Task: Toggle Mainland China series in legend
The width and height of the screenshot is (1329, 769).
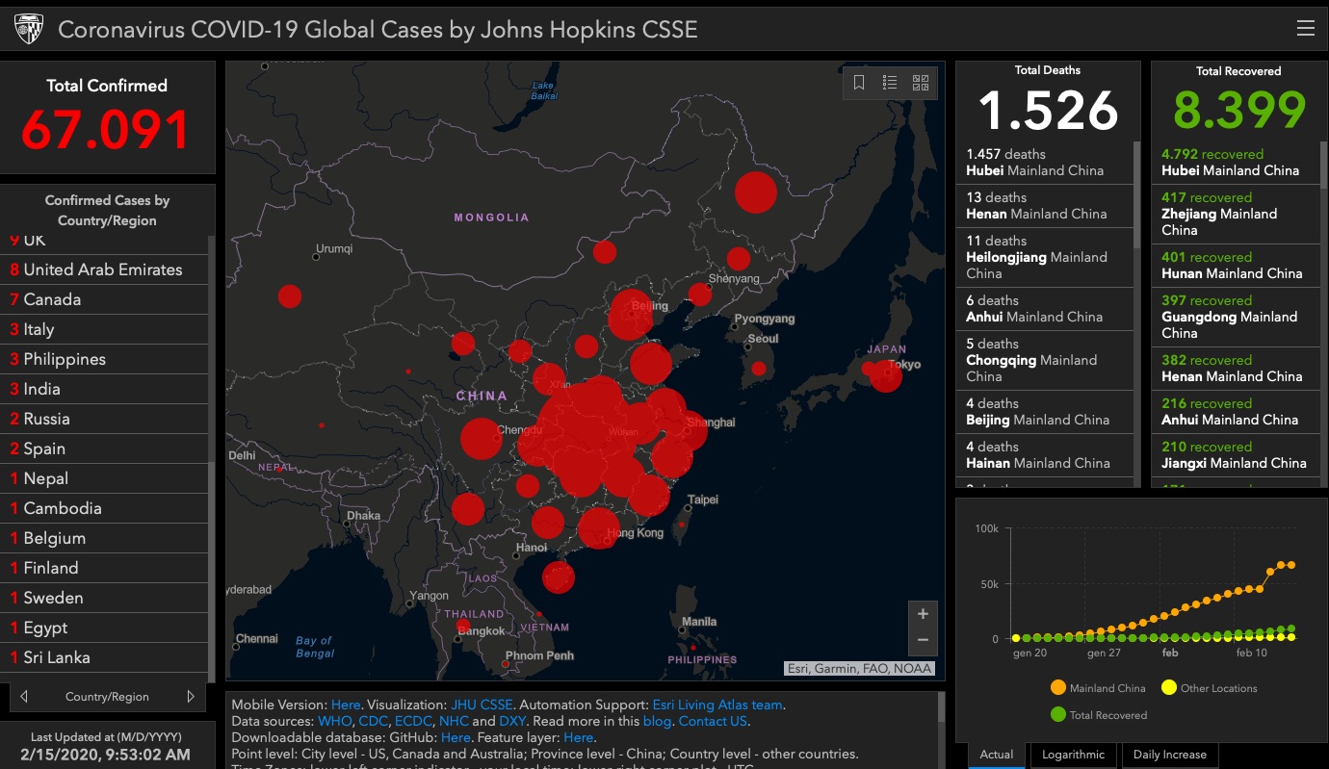Action: 1098,688
